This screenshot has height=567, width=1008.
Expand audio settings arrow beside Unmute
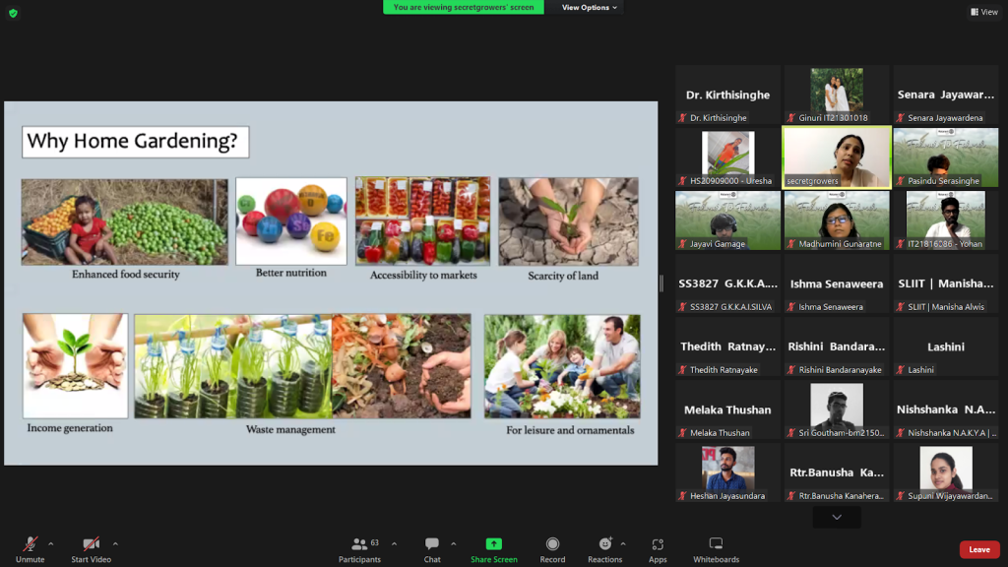[51, 543]
